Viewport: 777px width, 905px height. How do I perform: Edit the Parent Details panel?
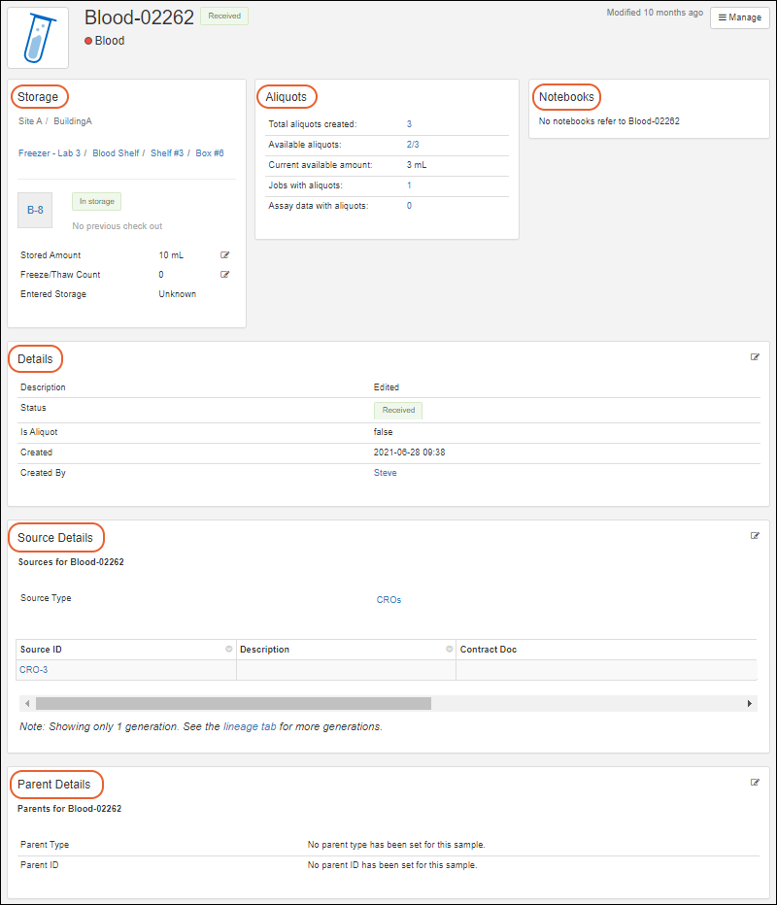click(755, 783)
